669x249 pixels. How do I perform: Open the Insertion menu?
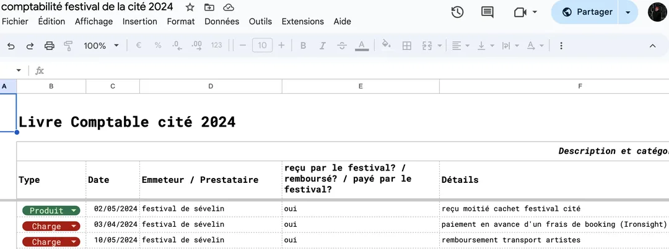[139, 22]
